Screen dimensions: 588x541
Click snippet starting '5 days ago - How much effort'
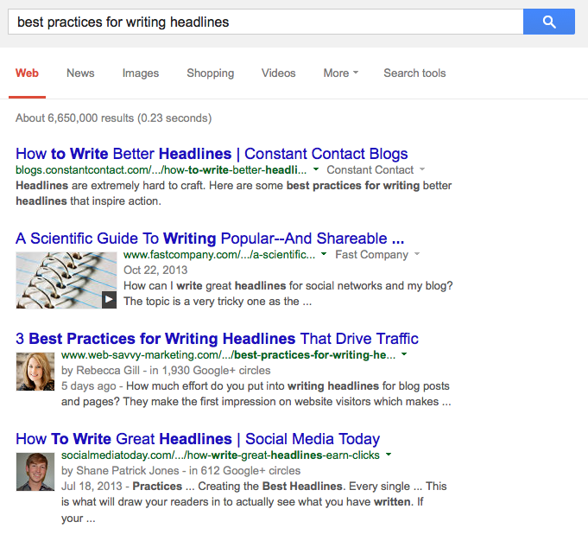(x=256, y=394)
